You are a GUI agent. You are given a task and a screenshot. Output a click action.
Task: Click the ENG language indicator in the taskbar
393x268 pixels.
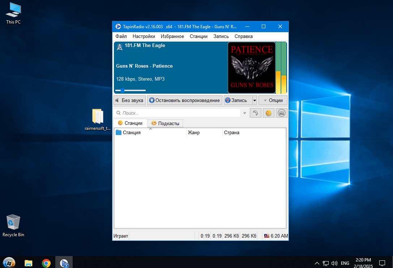click(345, 263)
